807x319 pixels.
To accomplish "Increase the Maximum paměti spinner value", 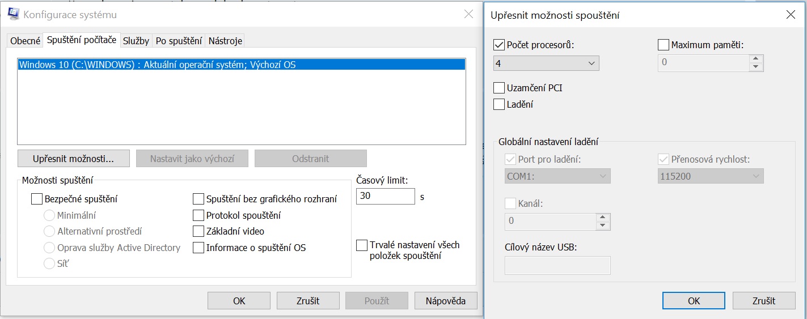I will click(x=755, y=58).
